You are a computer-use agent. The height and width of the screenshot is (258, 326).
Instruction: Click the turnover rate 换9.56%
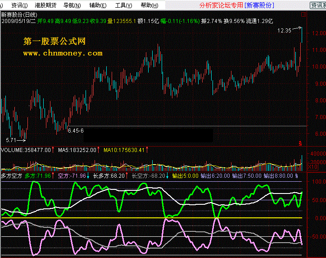tap(234, 21)
